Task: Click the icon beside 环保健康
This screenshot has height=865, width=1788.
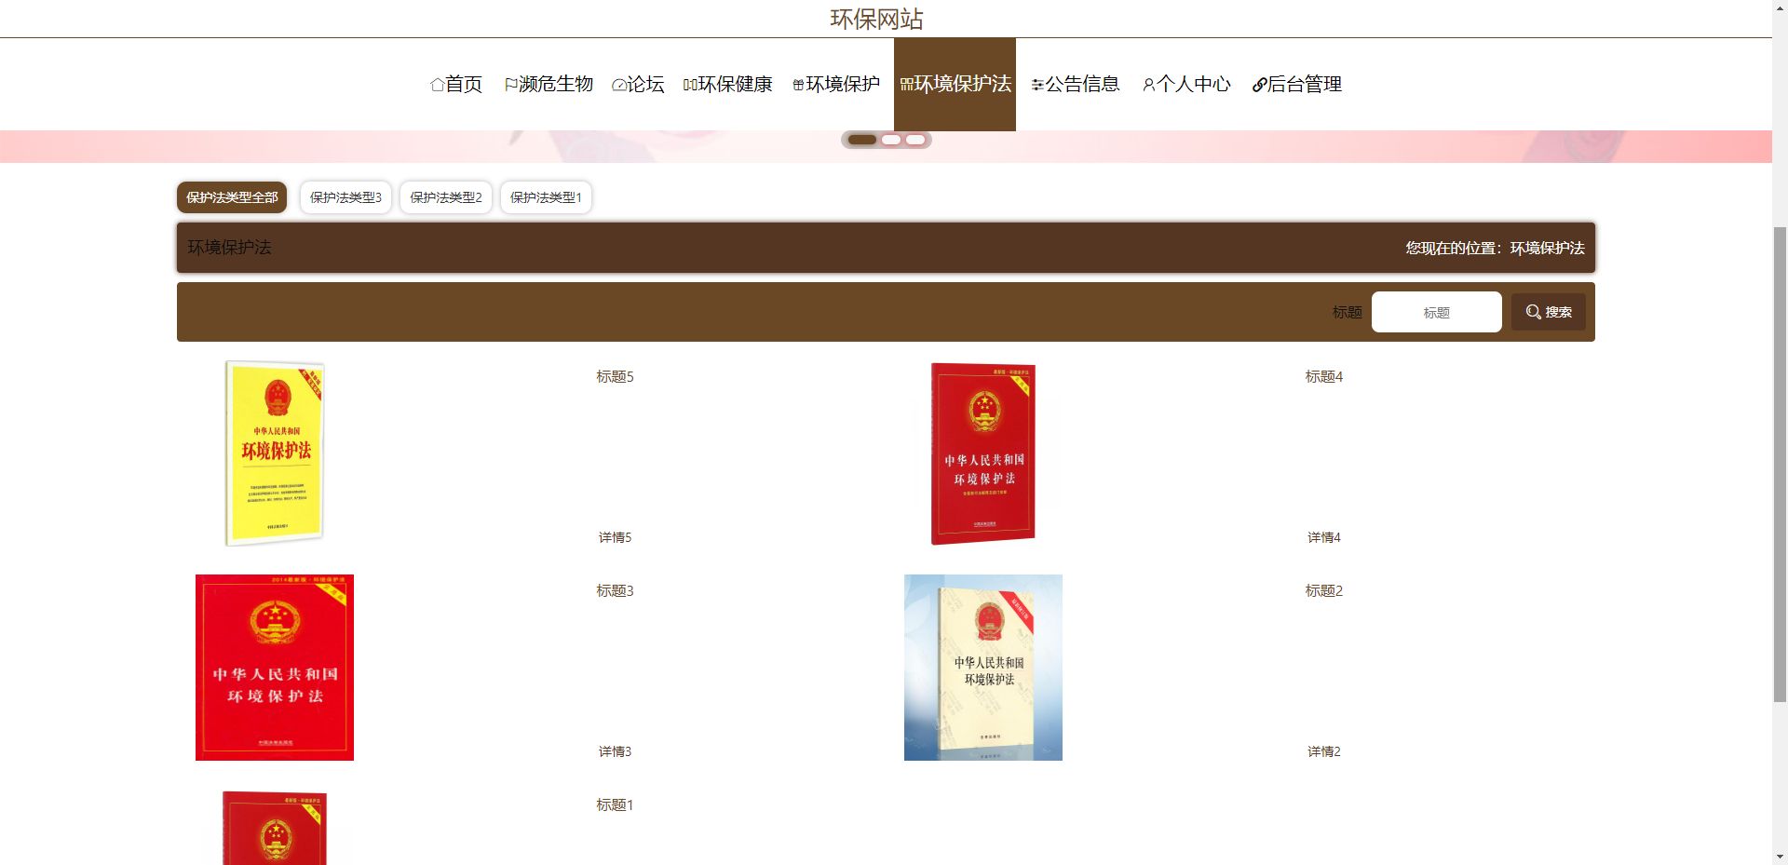Action: (690, 85)
